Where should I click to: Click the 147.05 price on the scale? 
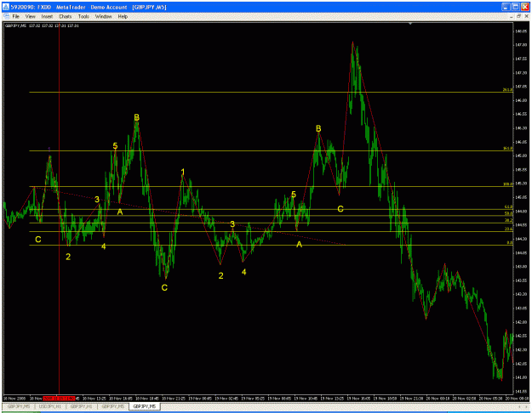tap(522, 87)
